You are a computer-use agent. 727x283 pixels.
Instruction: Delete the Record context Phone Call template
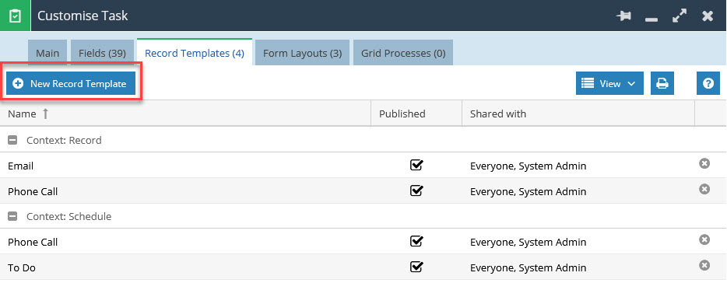tap(704, 189)
